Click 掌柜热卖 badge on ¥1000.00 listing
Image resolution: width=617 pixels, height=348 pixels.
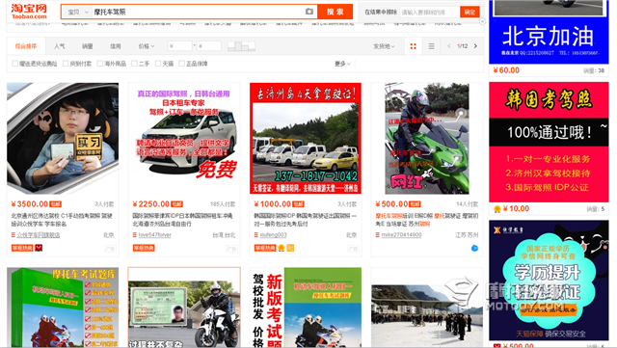pyautogui.click(x=265, y=248)
